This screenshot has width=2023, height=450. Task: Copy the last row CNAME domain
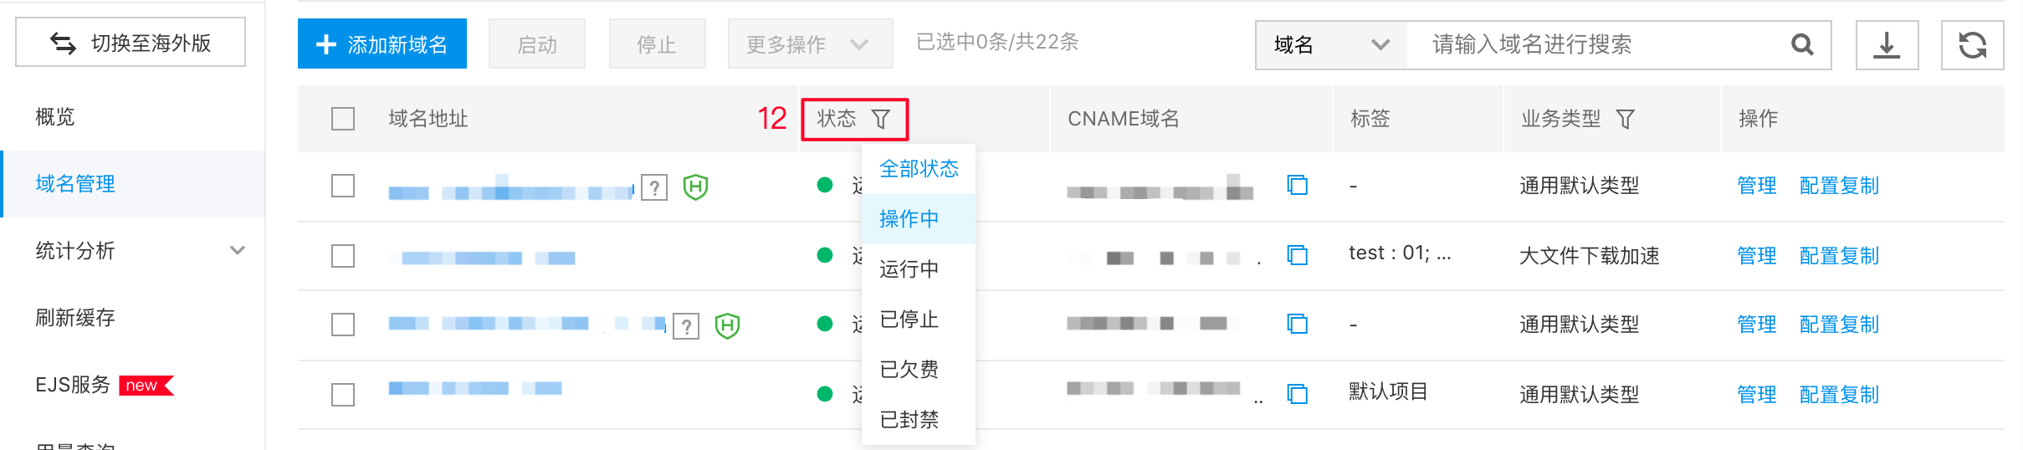coord(1297,394)
